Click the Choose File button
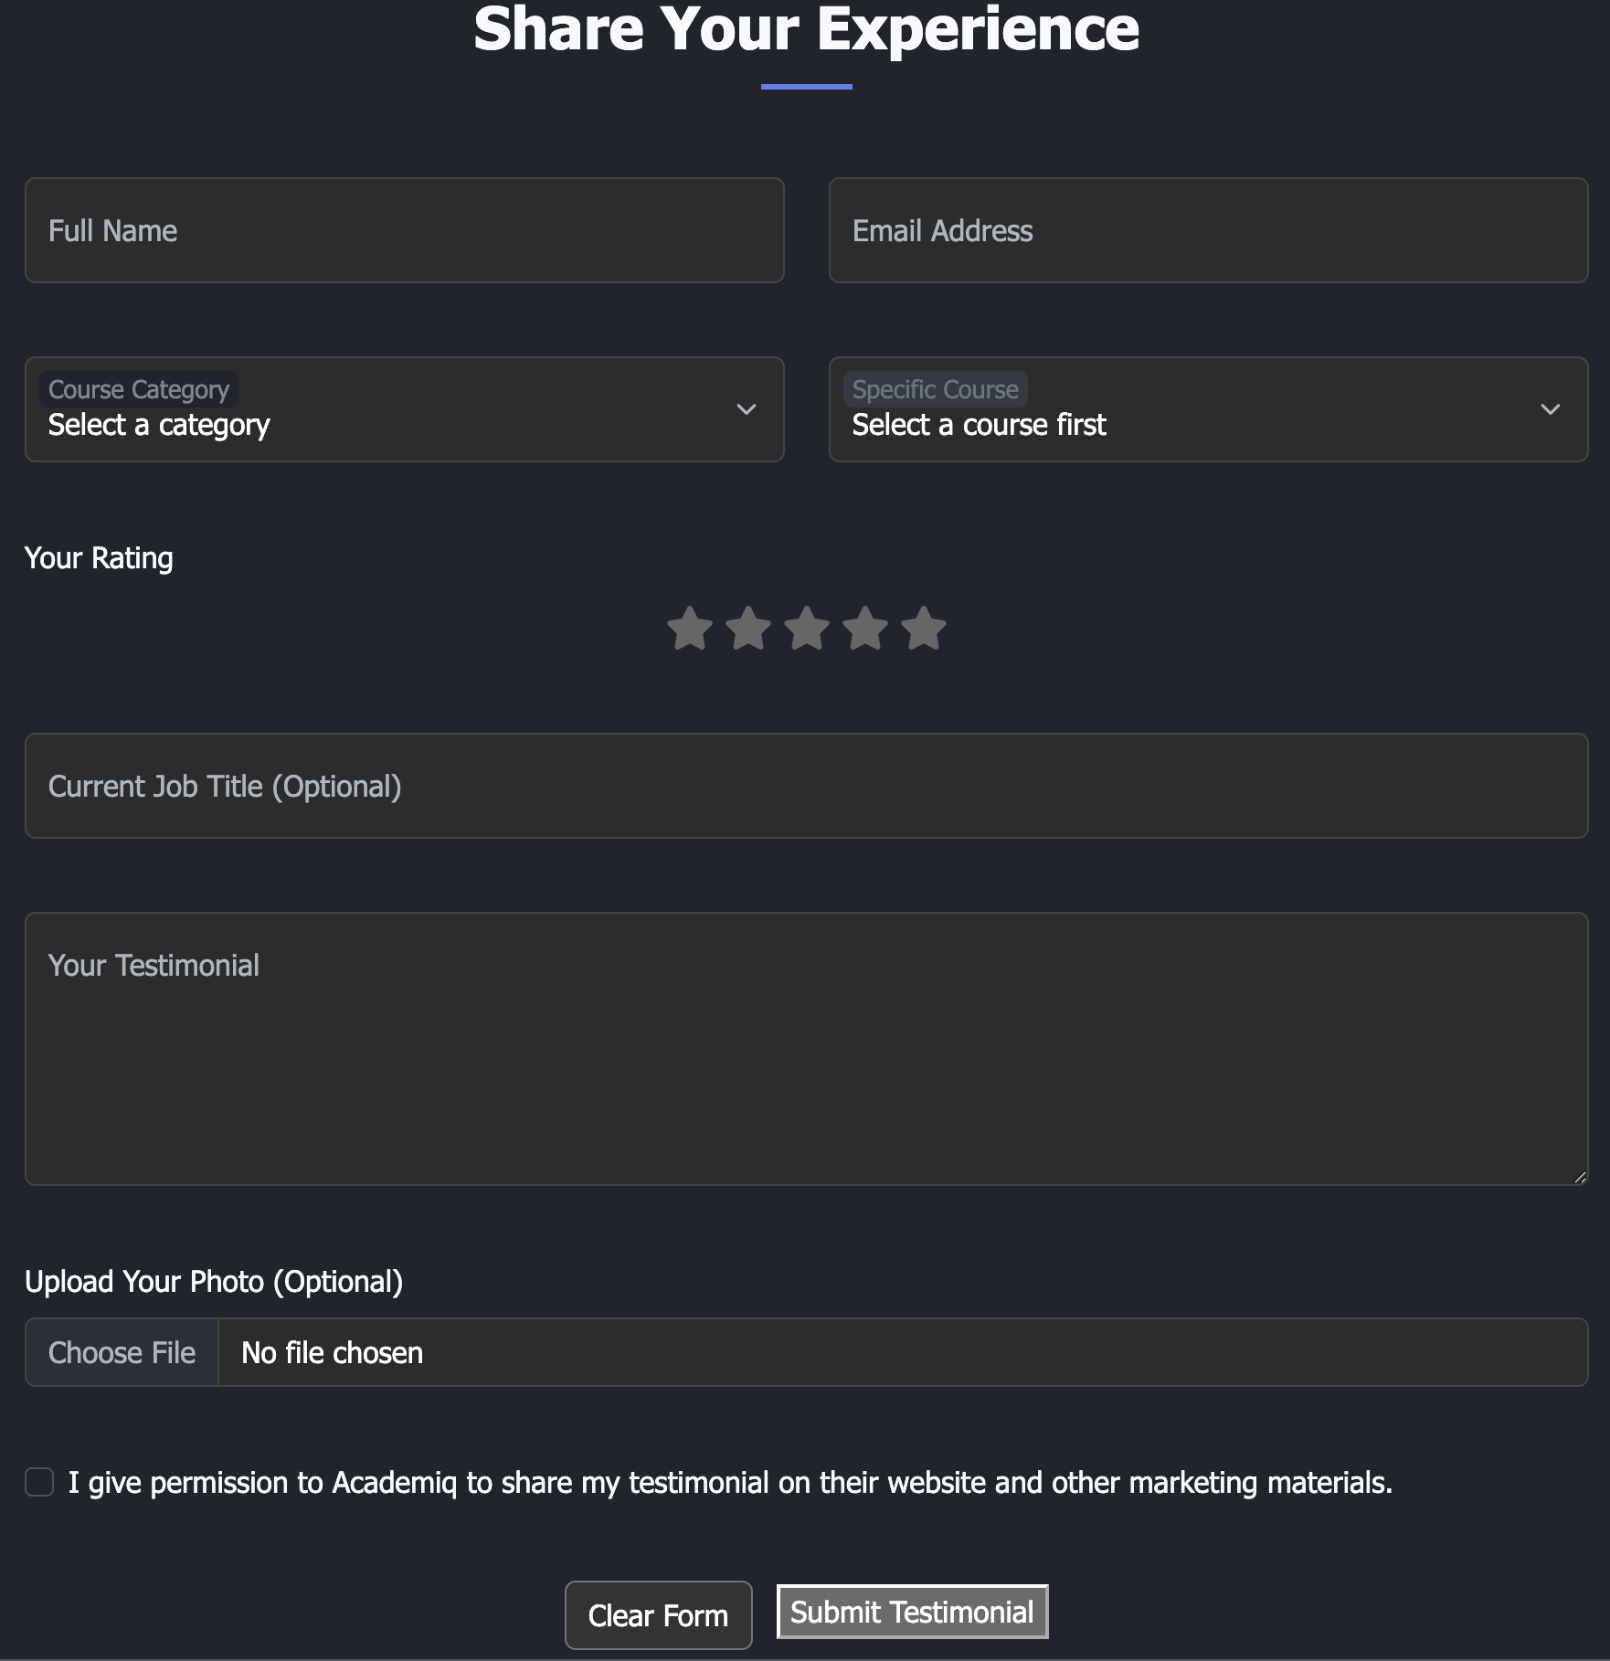This screenshot has width=1610, height=1661. click(x=122, y=1352)
